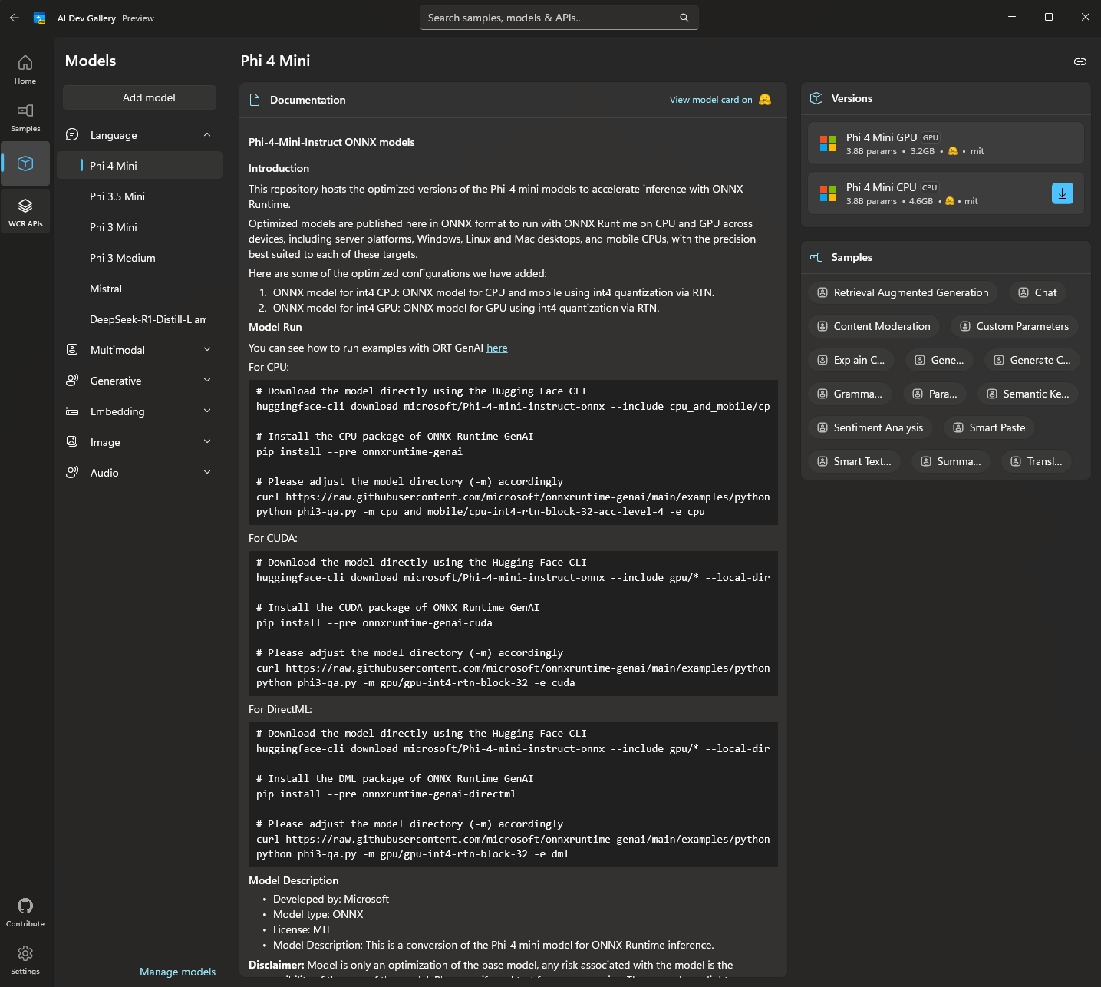Screen dimensions: 1101x987
Task: Open WCR APIs from the sidebar
Action: (25, 212)
